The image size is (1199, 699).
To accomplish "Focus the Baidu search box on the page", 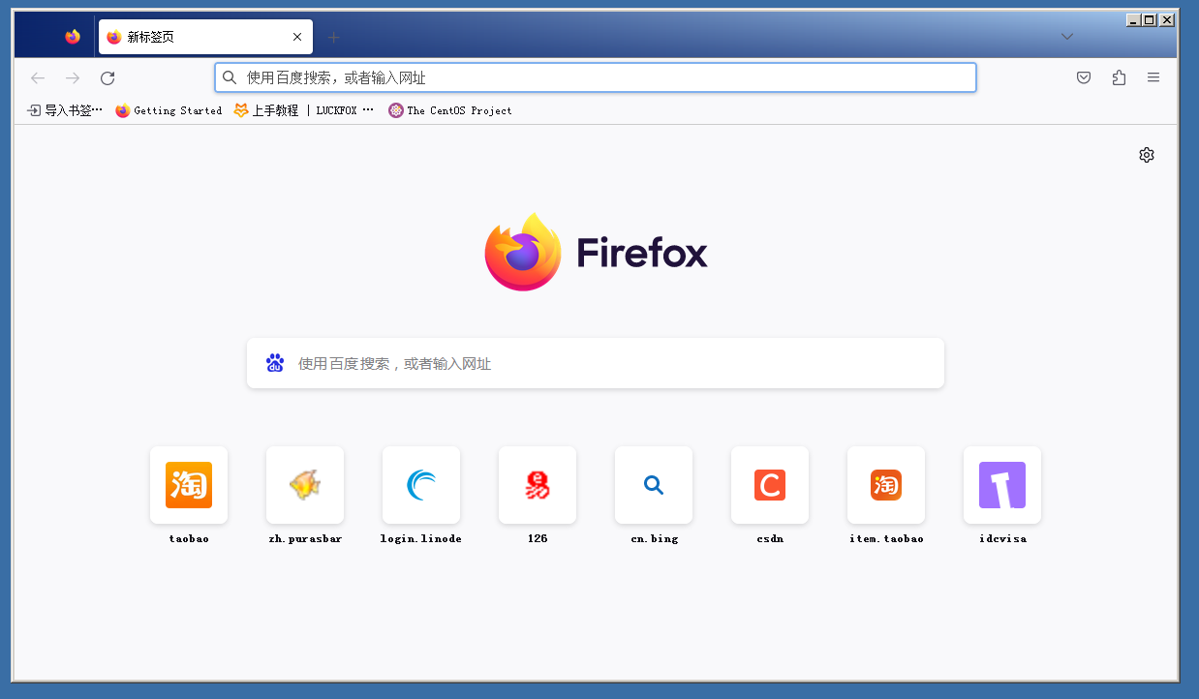I will 596,363.
